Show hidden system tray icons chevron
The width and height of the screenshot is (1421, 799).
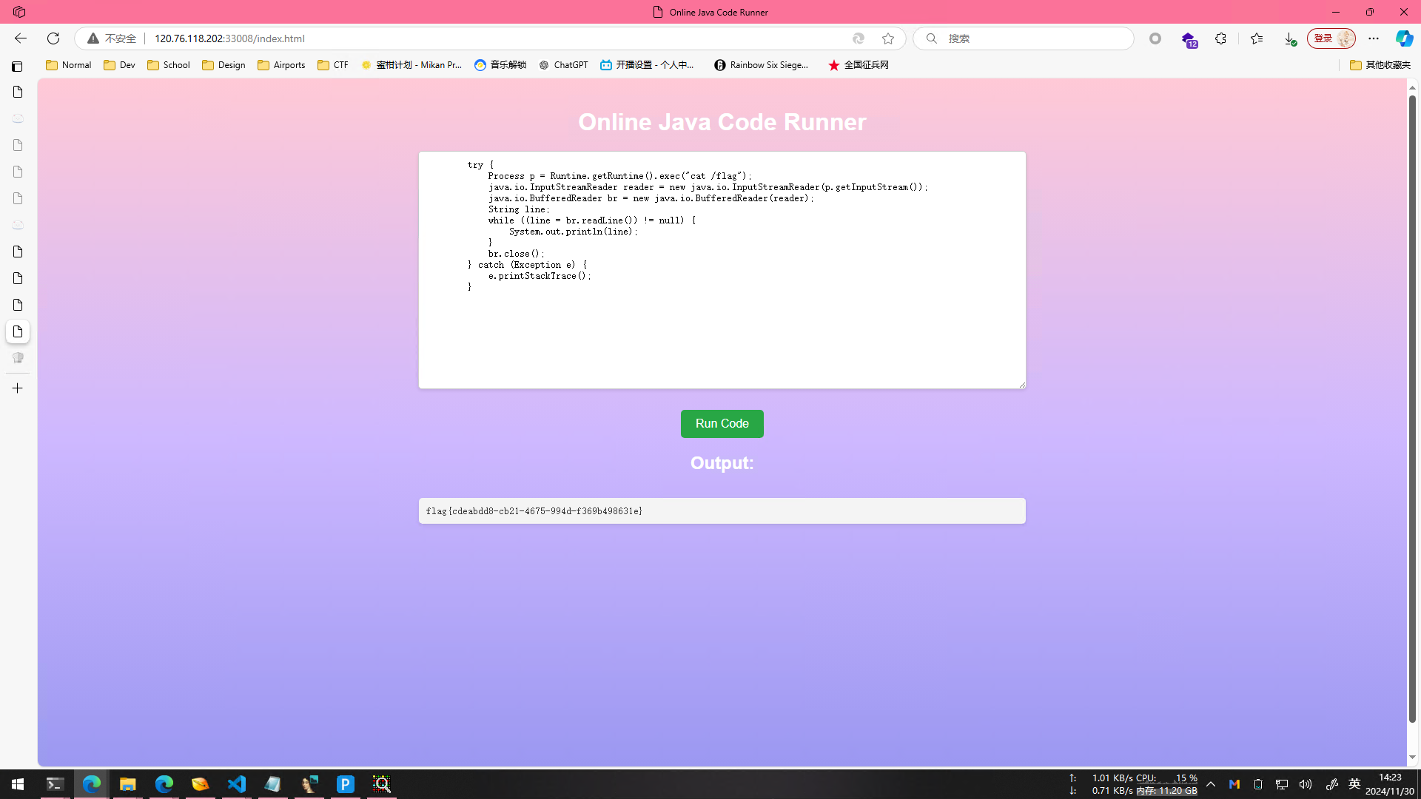click(1211, 784)
